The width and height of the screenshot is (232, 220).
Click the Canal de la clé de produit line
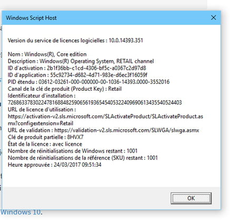point(65,89)
